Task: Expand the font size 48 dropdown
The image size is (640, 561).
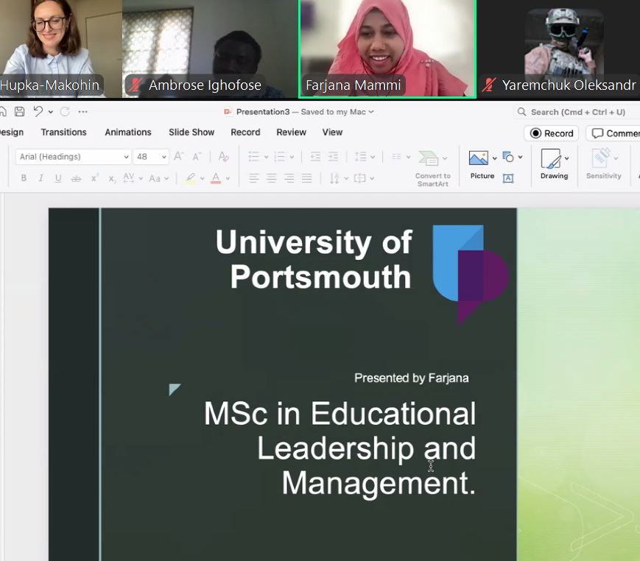Action: click(x=163, y=157)
